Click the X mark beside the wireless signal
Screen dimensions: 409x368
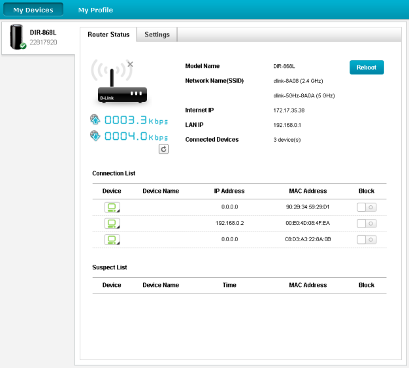130,64
